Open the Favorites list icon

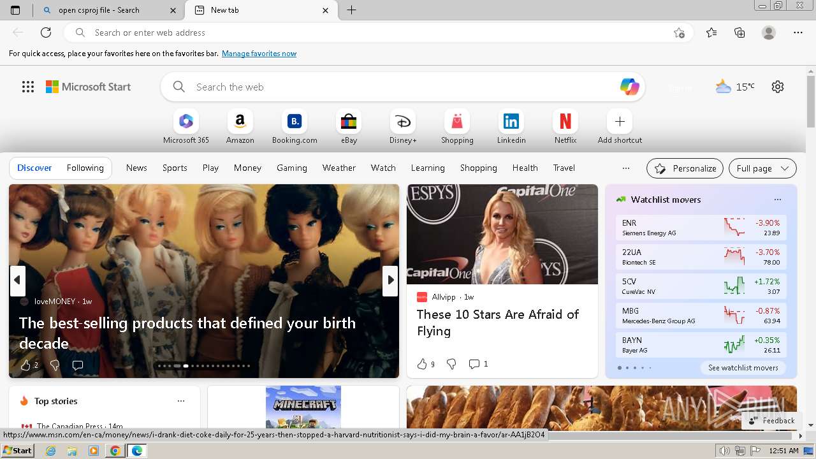tap(711, 33)
